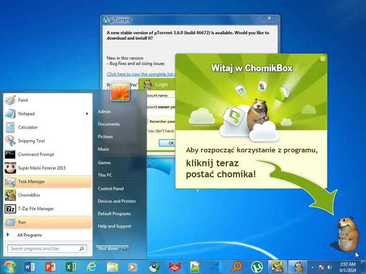
Task: Launch ChomikBox from the Start menu list
Action: coord(48,195)
